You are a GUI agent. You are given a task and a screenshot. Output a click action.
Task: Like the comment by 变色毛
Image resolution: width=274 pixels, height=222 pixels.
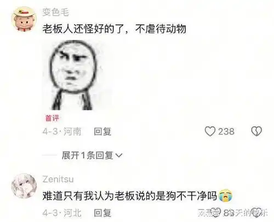[210, 131]
